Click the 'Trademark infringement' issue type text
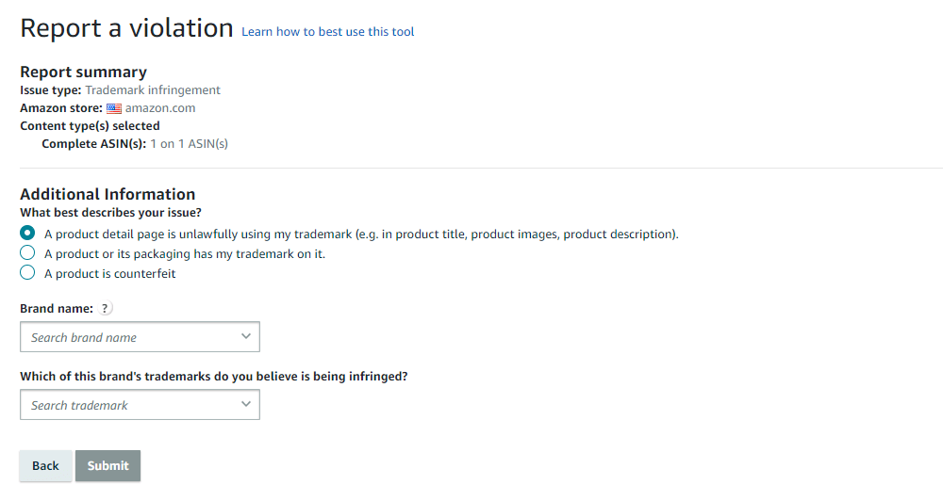 (153, 90)
